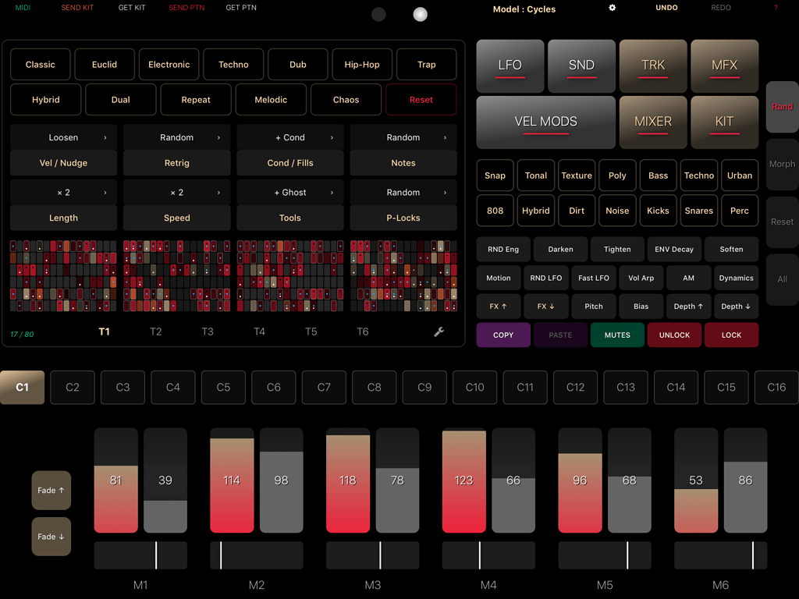Click GET PTN
This screenshot has width=799, height=599.
click(x=241, y=8)
